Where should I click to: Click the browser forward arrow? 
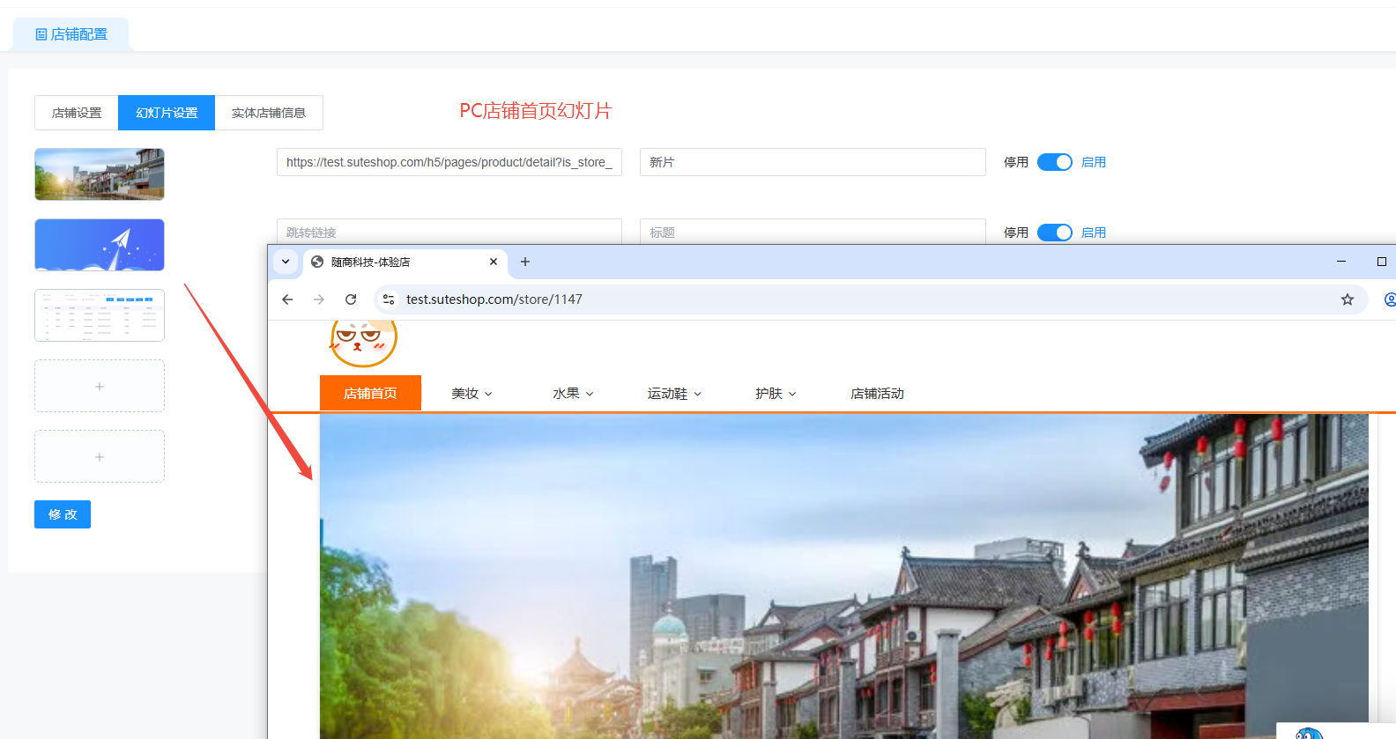click(319, 299)
